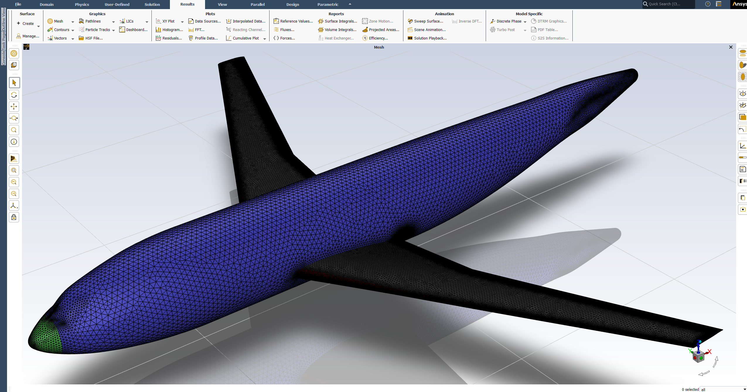Open the Pathlines option

tap(90, 21)
